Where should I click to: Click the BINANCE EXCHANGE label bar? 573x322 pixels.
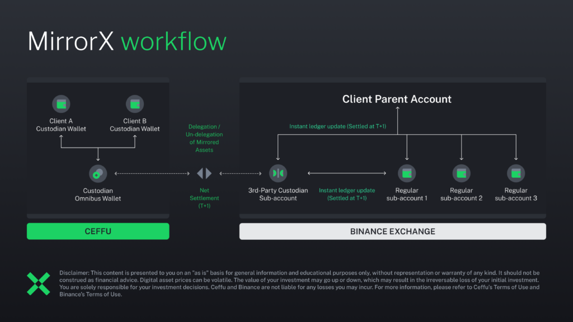393,231
